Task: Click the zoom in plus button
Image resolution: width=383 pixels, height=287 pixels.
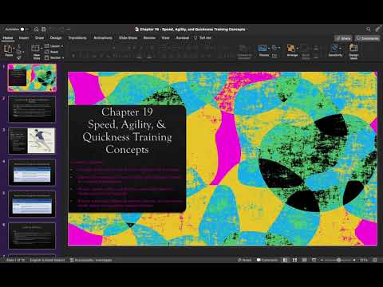Action: [x=354, y=260]
